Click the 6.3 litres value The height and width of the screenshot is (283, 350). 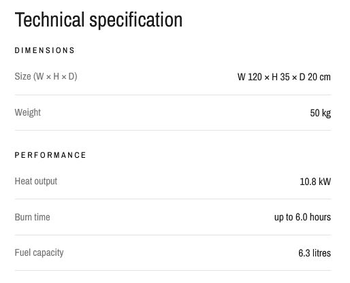315,253
